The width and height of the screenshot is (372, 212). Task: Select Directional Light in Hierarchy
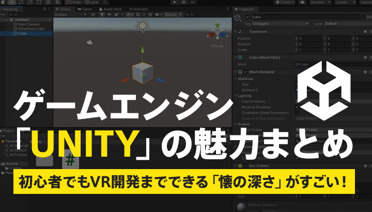[x=29, y=29]
